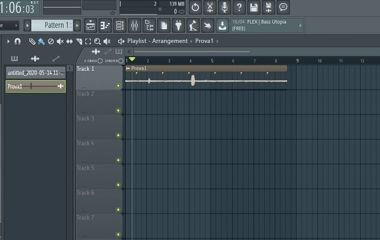This screenshot has width=380, height=240.
Task: Open the Playlist view button
Action: pyautogui.click(x=90, y=25)
